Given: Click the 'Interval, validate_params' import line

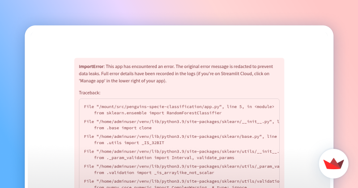Looking at the screenshot, I should [164, 158].
